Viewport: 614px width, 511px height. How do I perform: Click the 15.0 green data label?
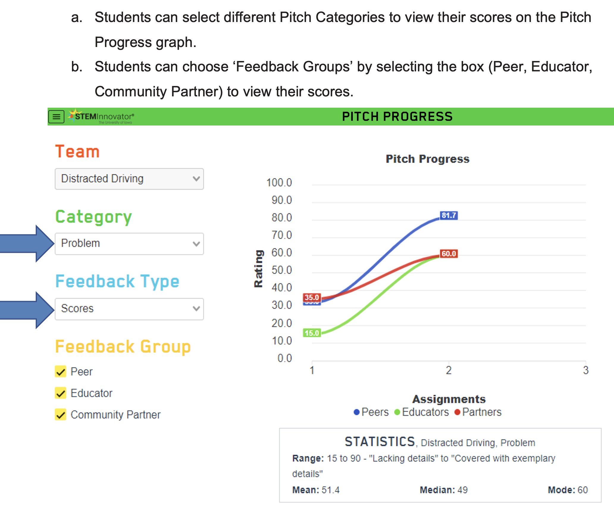312,333
